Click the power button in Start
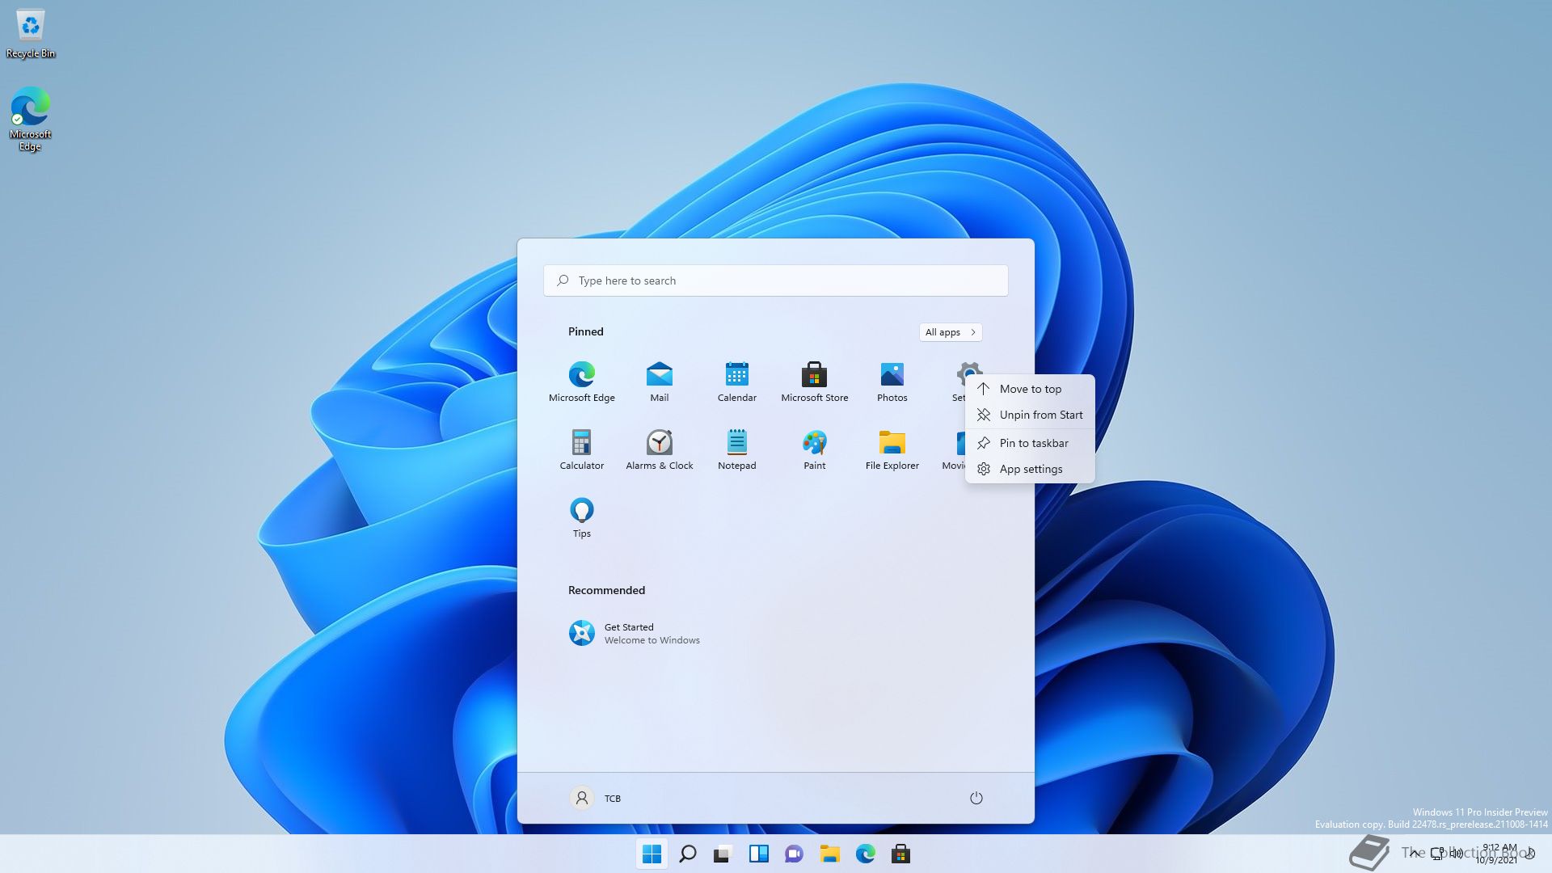The width and height of the screenshot is (1552, 873). 976,798
